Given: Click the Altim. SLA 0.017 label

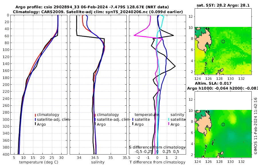Looking at the screenshot, I should click(x=213, y=83).
